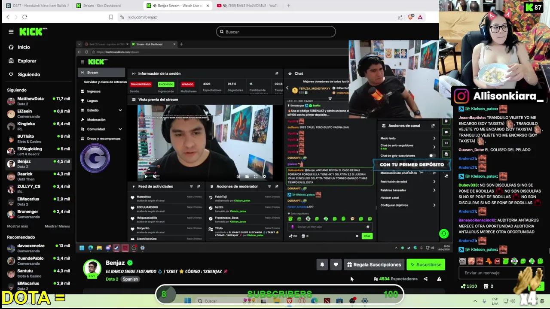This screenshot has height=309, width=550.
Task: Open Kingteka's IRL channel
Action: [x=39, y=126]
